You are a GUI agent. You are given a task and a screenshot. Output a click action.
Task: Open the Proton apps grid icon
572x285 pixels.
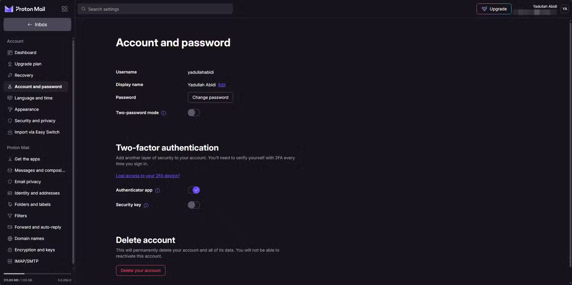64,9
